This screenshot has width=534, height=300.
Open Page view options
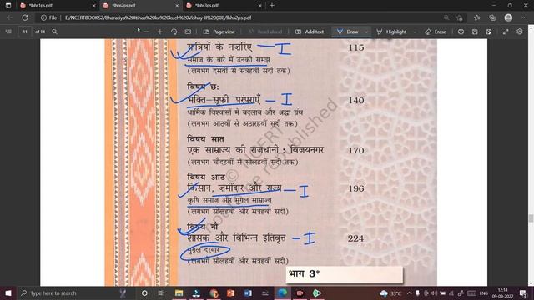[x=219, y=32]
